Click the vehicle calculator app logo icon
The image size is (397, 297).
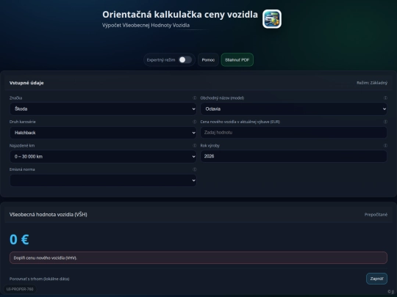click(272, 19)
